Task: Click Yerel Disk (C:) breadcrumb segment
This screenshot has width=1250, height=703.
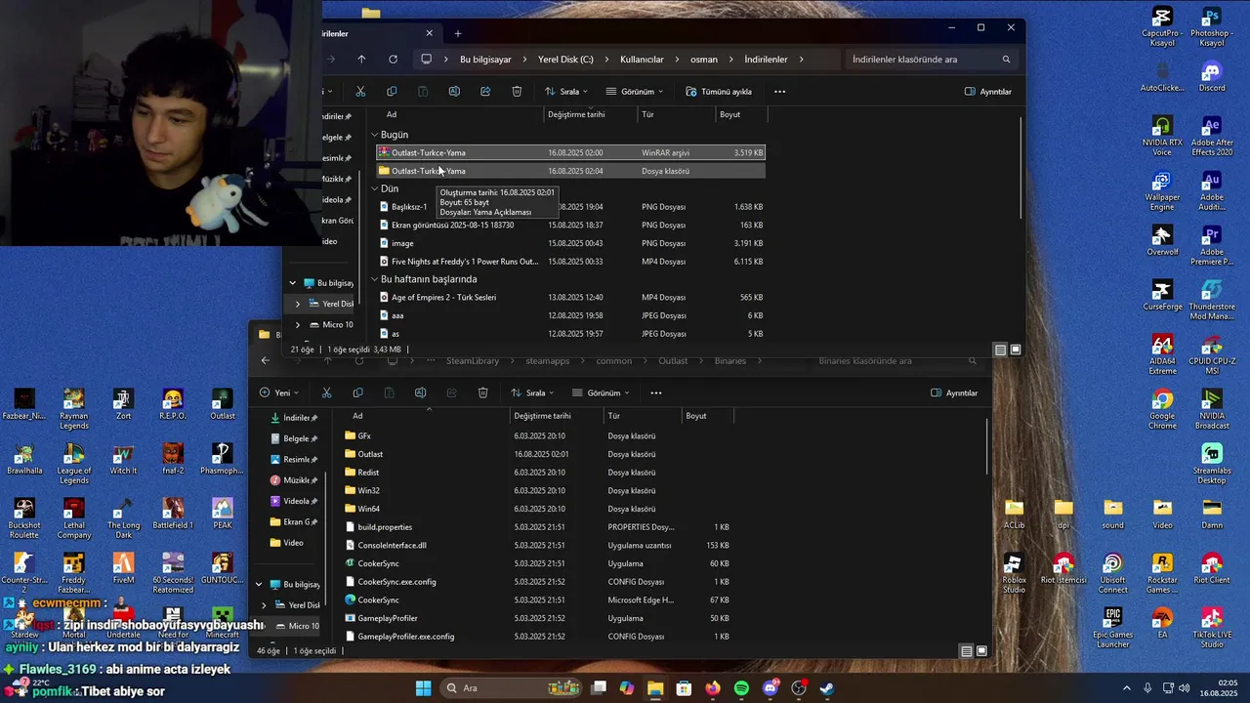Action: [565, 60]
